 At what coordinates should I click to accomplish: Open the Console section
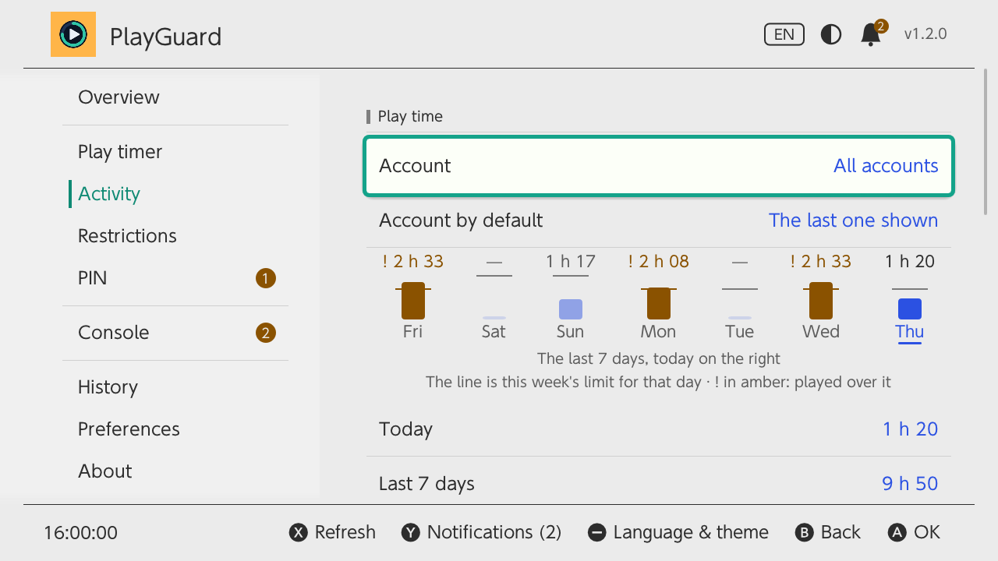[175, 333]
